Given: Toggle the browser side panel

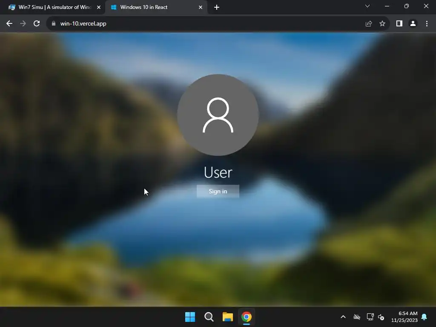Looking at the screenshot, I should pyautogui.click(x=399, y=24).
